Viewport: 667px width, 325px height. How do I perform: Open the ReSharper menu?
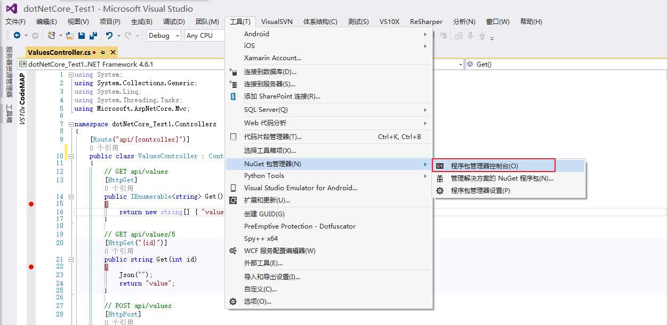426,22
